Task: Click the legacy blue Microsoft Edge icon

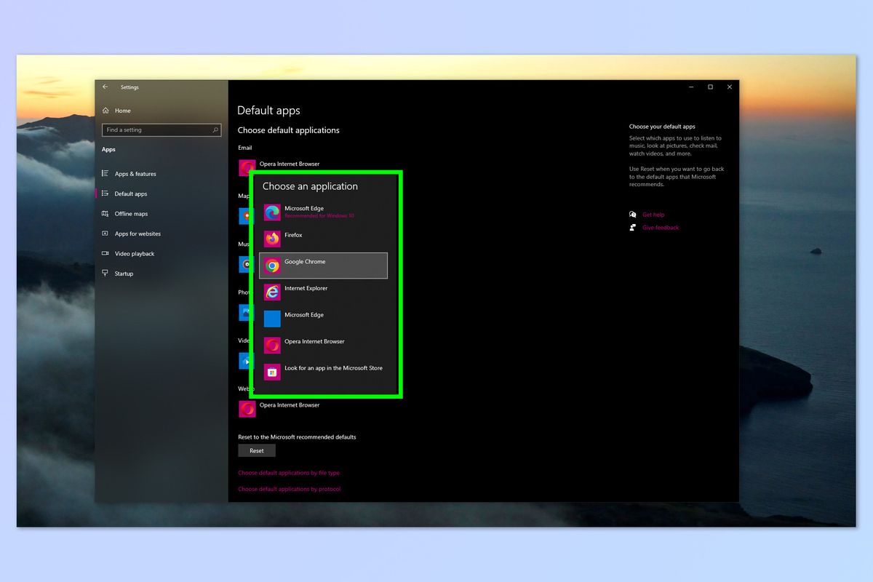Action: (x=272, y=318)
